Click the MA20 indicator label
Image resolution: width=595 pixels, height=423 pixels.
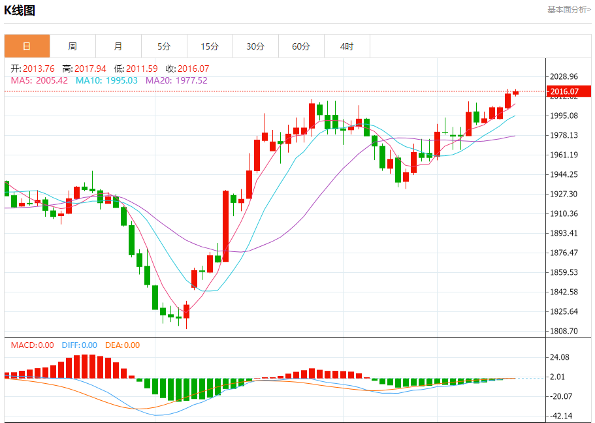[x=176, y=80]
